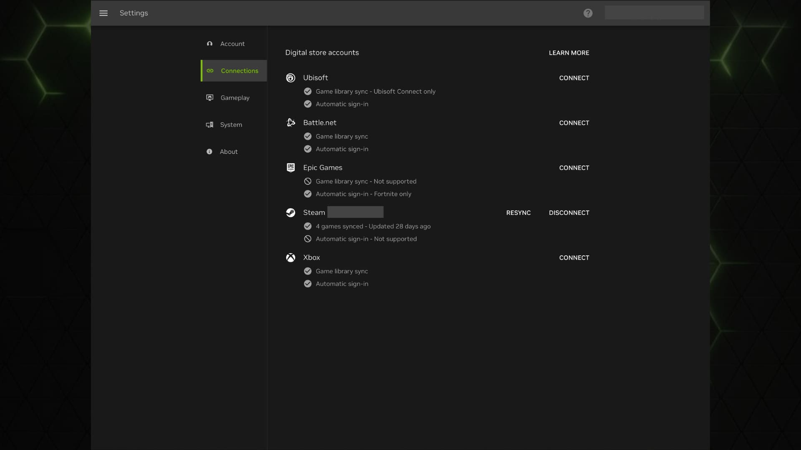The height and width of the screenshot is (450, 801).
Task: Click the Gameplay monitor icon in sidebar
Action: click(x=210, y=97)
